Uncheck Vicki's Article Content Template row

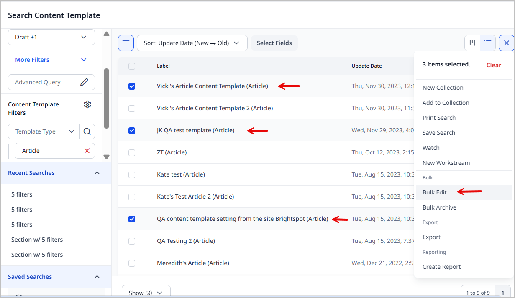[x=132, y=86]
